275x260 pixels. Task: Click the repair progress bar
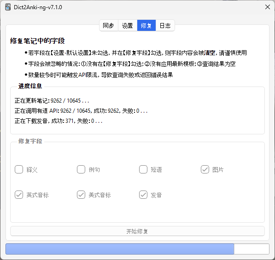137,249
